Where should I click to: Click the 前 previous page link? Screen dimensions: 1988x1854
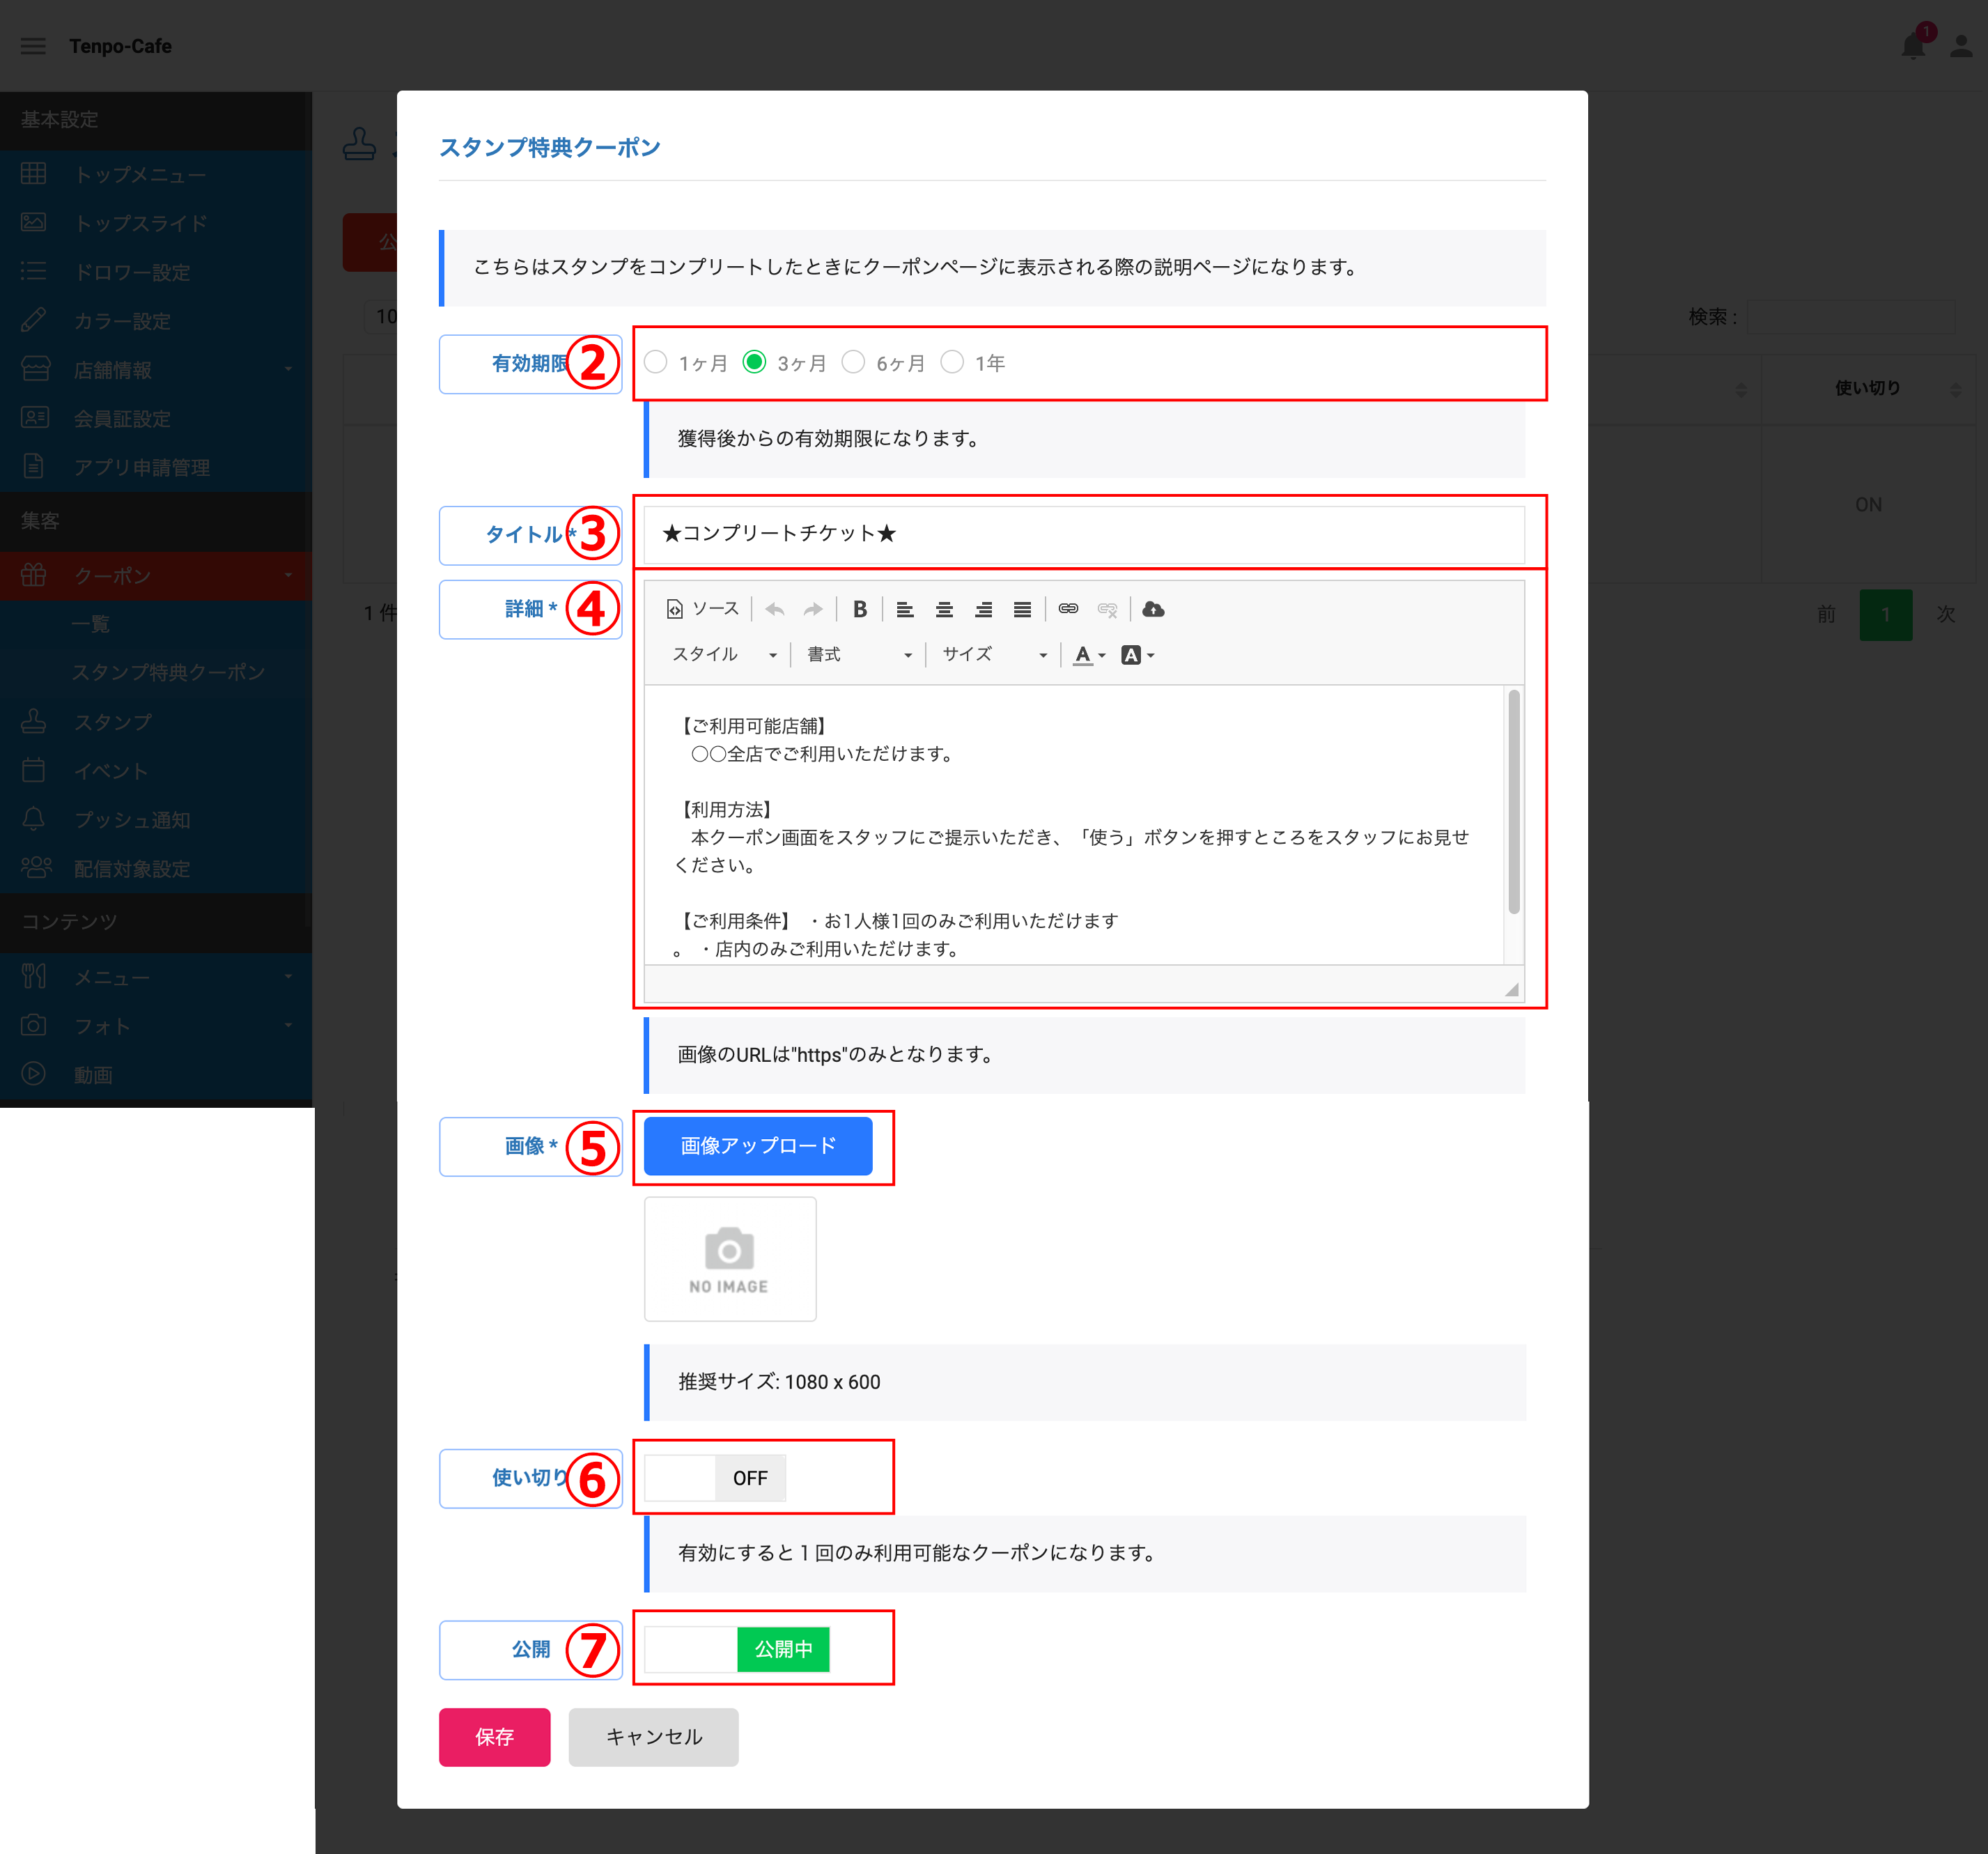[x=1826, y=614]
